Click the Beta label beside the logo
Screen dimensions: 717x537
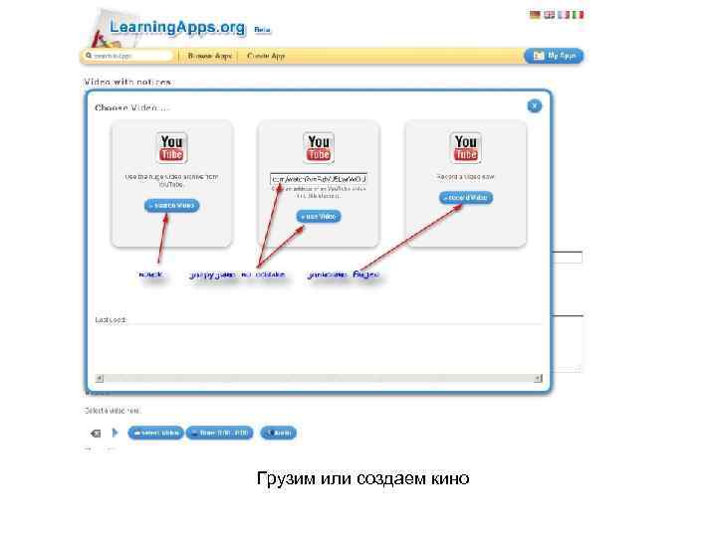pyautogui.click(x=262, y=30)
